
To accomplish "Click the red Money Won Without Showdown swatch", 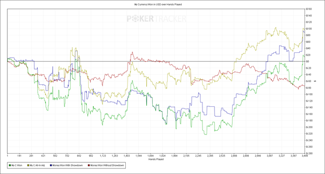I will click(x=89, y=165).
